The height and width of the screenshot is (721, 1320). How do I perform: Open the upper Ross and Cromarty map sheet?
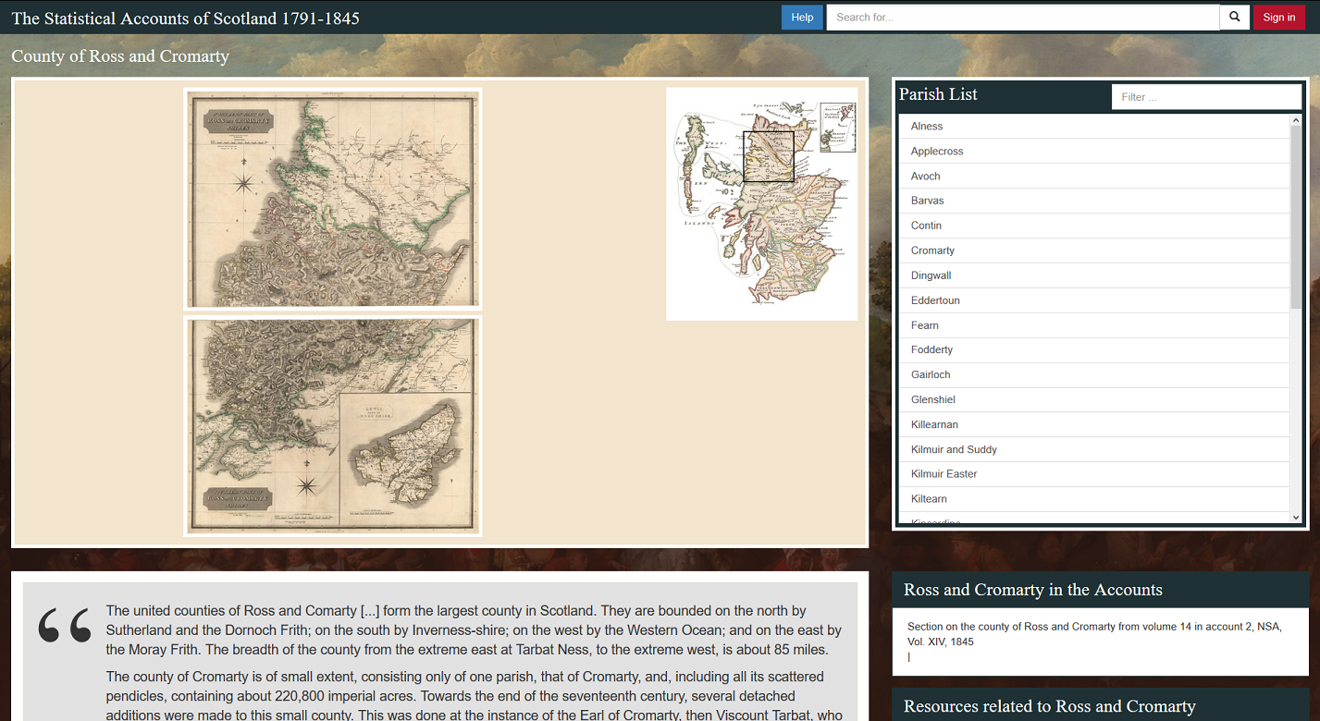point(333,199)
